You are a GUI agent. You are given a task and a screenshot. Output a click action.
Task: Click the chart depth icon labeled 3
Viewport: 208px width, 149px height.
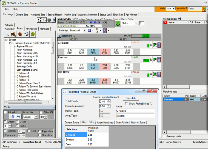[x=97, y=30]
